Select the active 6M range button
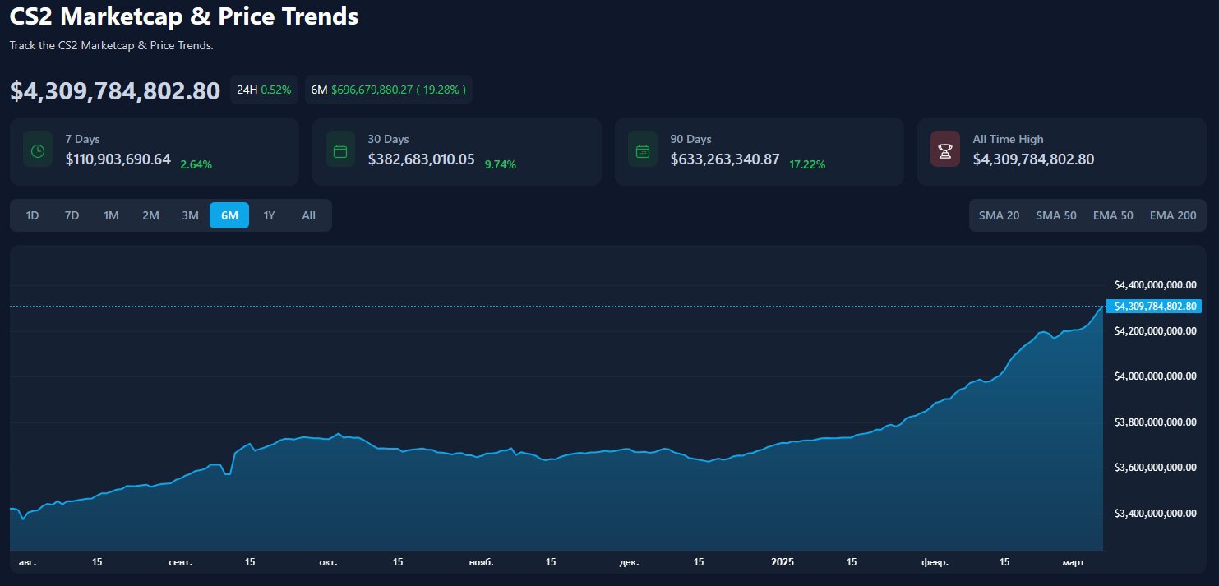Viewport: 1219px width, 586px height. [229, 215]
